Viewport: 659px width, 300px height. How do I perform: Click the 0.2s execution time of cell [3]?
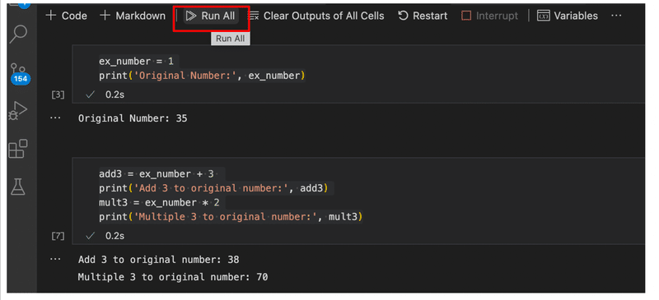[x=115, y=95]
